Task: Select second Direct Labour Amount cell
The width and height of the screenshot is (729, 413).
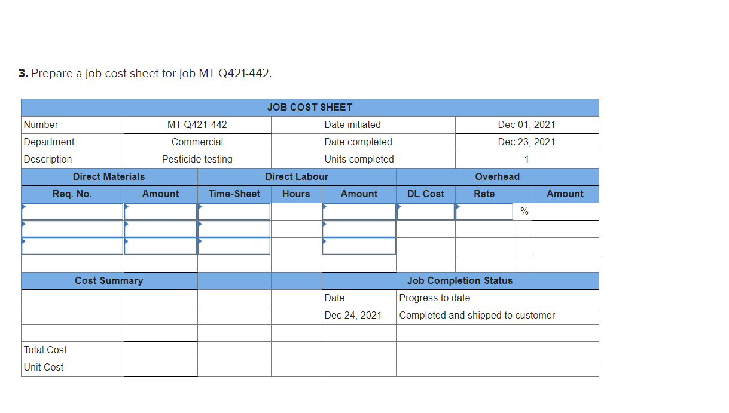Action: tap(359, 229)
